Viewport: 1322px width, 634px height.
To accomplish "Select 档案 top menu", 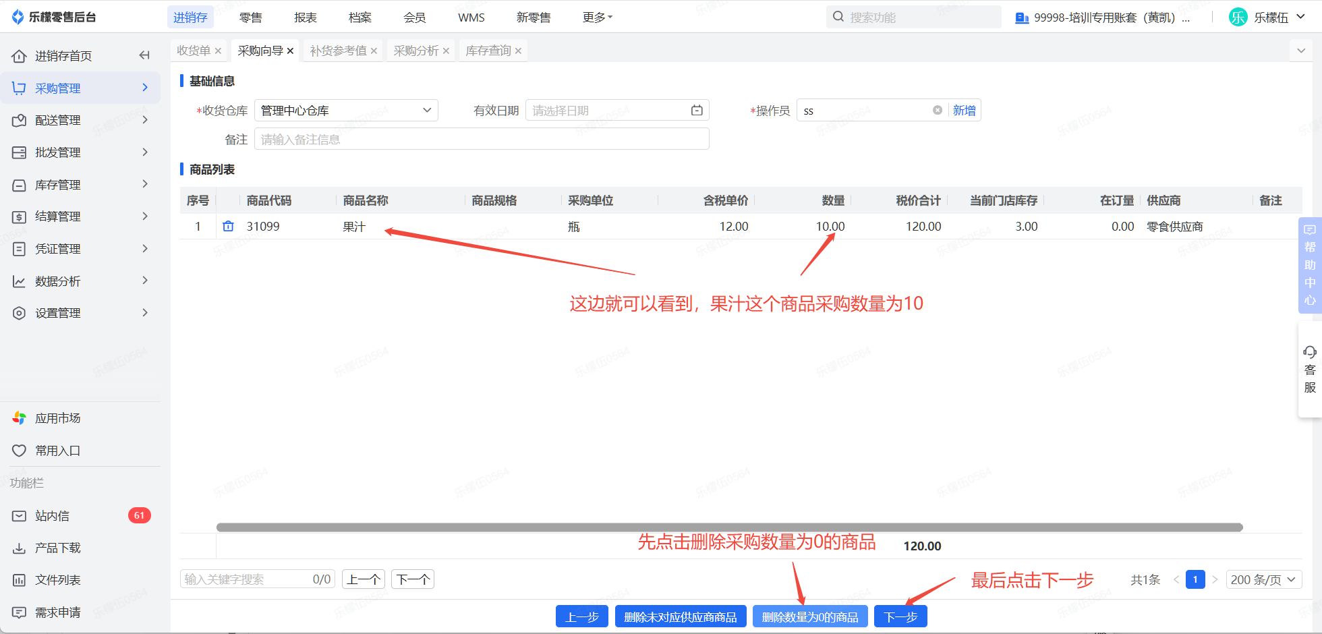I will (360, 17).
